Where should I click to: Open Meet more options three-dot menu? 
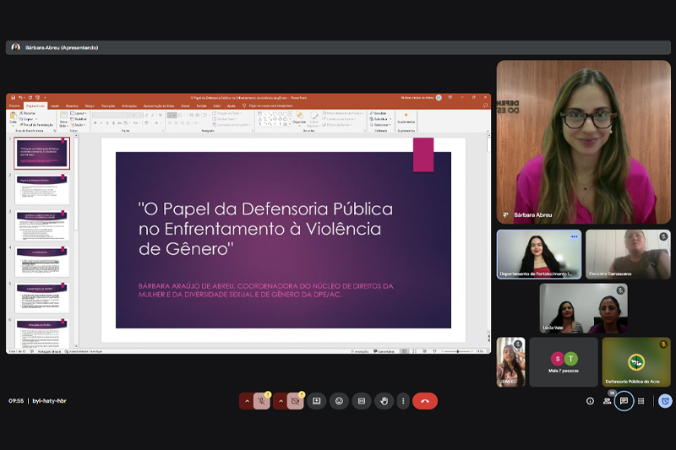(x=403, y=401)
